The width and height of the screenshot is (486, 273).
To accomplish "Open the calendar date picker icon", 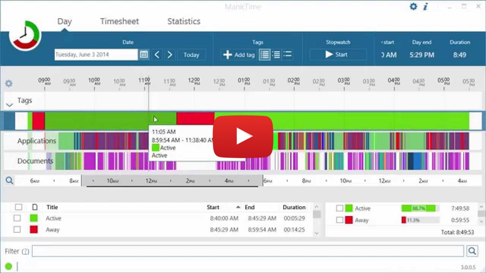I will pyautogui.click(x=144, y=55).
